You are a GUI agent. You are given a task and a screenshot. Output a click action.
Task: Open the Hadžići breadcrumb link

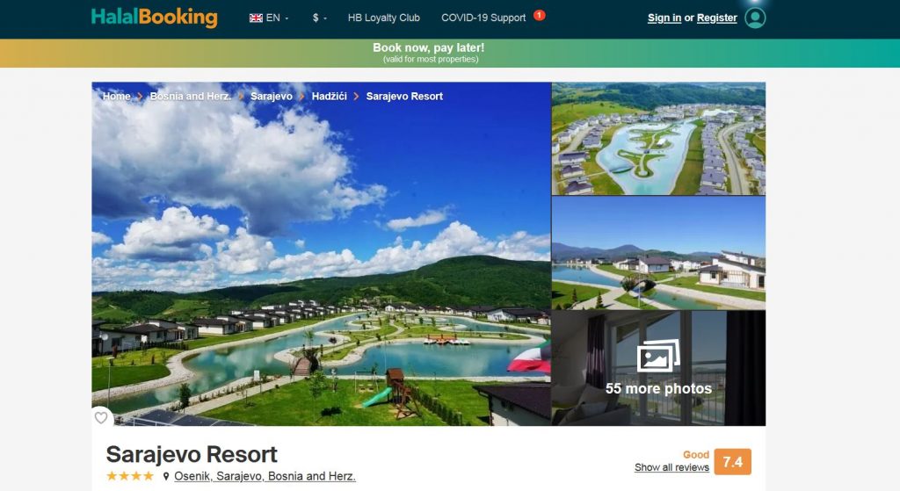click(329, 97)
